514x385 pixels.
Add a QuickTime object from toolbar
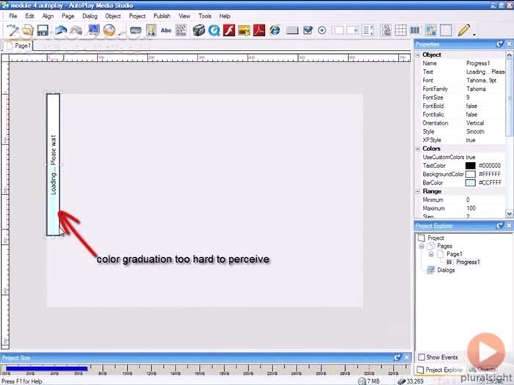coord(214,30)
